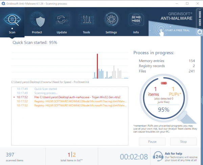Open the Settings gear icon
Screen dimensions: 203x165
pos(111,19)
